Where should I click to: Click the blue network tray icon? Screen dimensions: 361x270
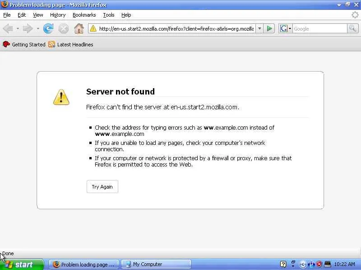point(311,265)
